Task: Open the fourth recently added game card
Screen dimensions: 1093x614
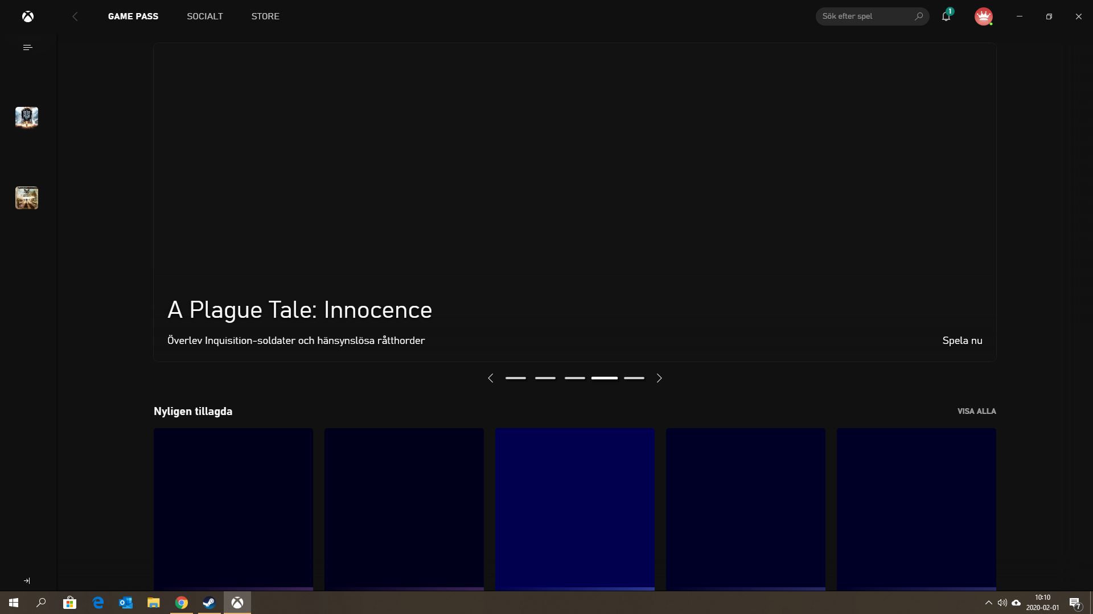Action: pos(746,509)
